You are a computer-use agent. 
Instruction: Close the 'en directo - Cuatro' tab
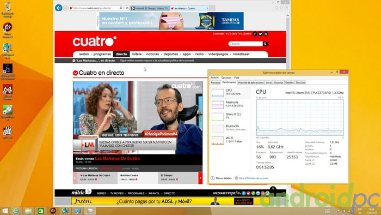tap(207, 8)
